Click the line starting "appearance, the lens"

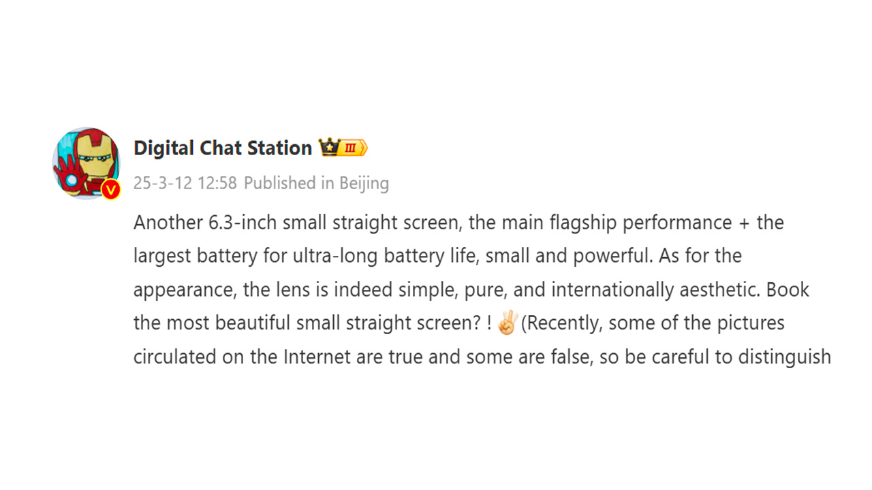pos(471,289)
